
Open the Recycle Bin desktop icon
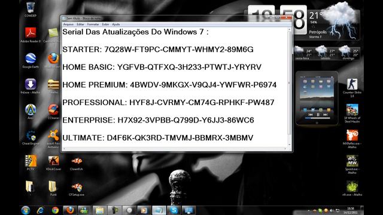click(x=31, y=9)
